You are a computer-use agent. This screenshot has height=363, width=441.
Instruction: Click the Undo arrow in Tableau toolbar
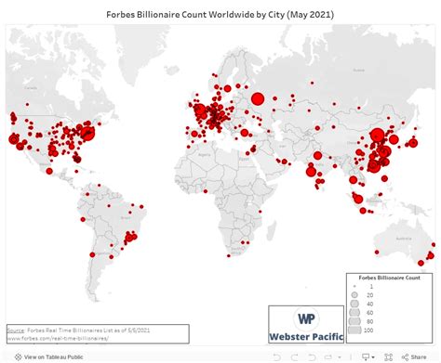pos(277,357)
